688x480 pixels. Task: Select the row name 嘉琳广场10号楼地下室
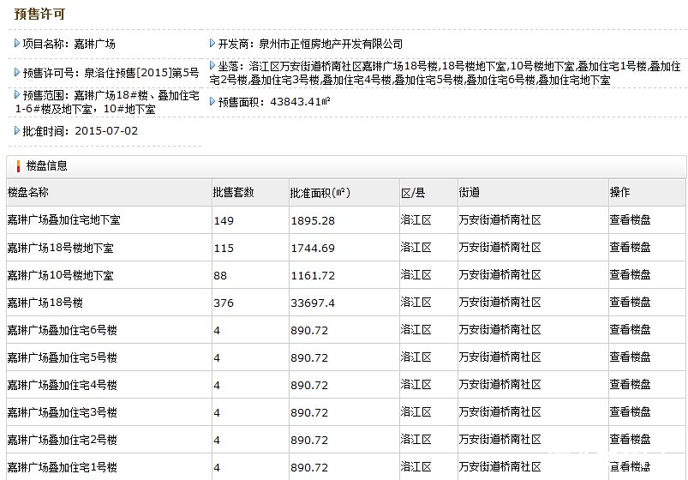coord(61,275)
